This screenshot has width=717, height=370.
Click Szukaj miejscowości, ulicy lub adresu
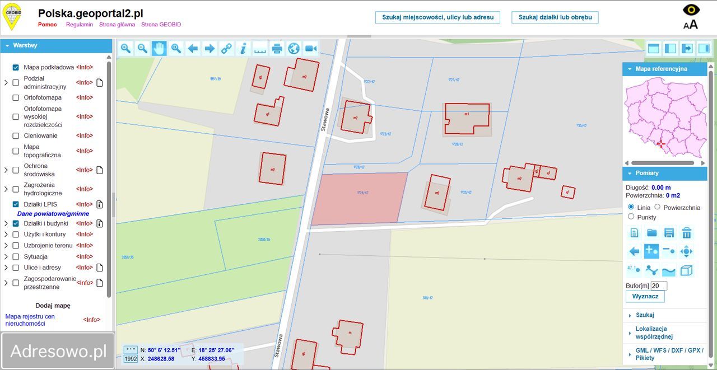[437, 17]
